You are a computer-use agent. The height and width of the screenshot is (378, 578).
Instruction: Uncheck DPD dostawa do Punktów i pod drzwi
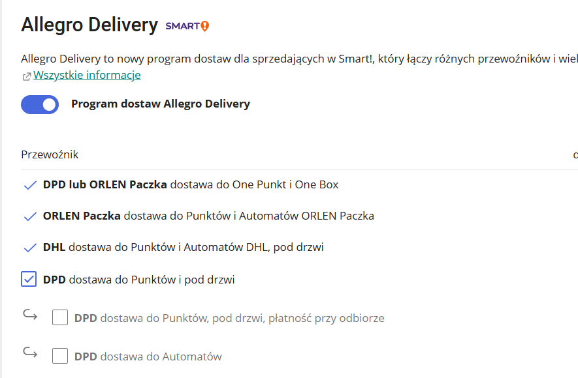tap(29, 280)
